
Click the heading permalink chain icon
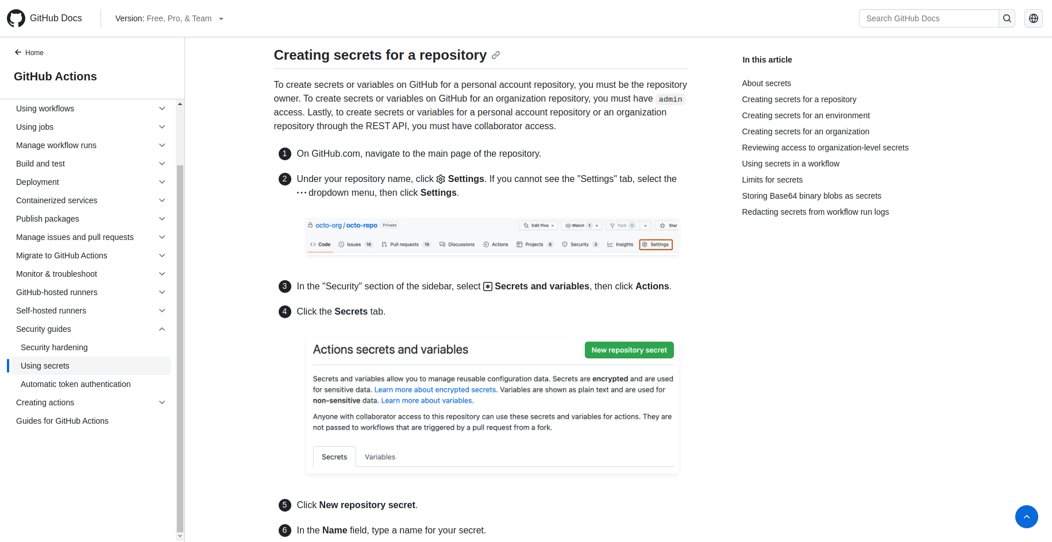(x=496, y=55)
